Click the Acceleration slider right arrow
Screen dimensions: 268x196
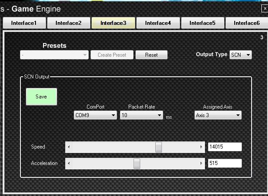coord(201,164)
